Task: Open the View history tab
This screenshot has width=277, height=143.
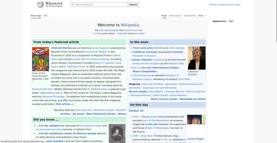Action: pos(190,16)
